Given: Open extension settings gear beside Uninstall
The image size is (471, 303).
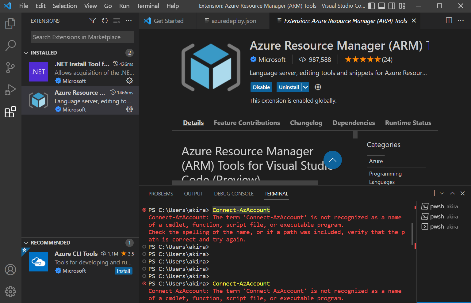Looking at the screenshot, I should pos(318,87).
